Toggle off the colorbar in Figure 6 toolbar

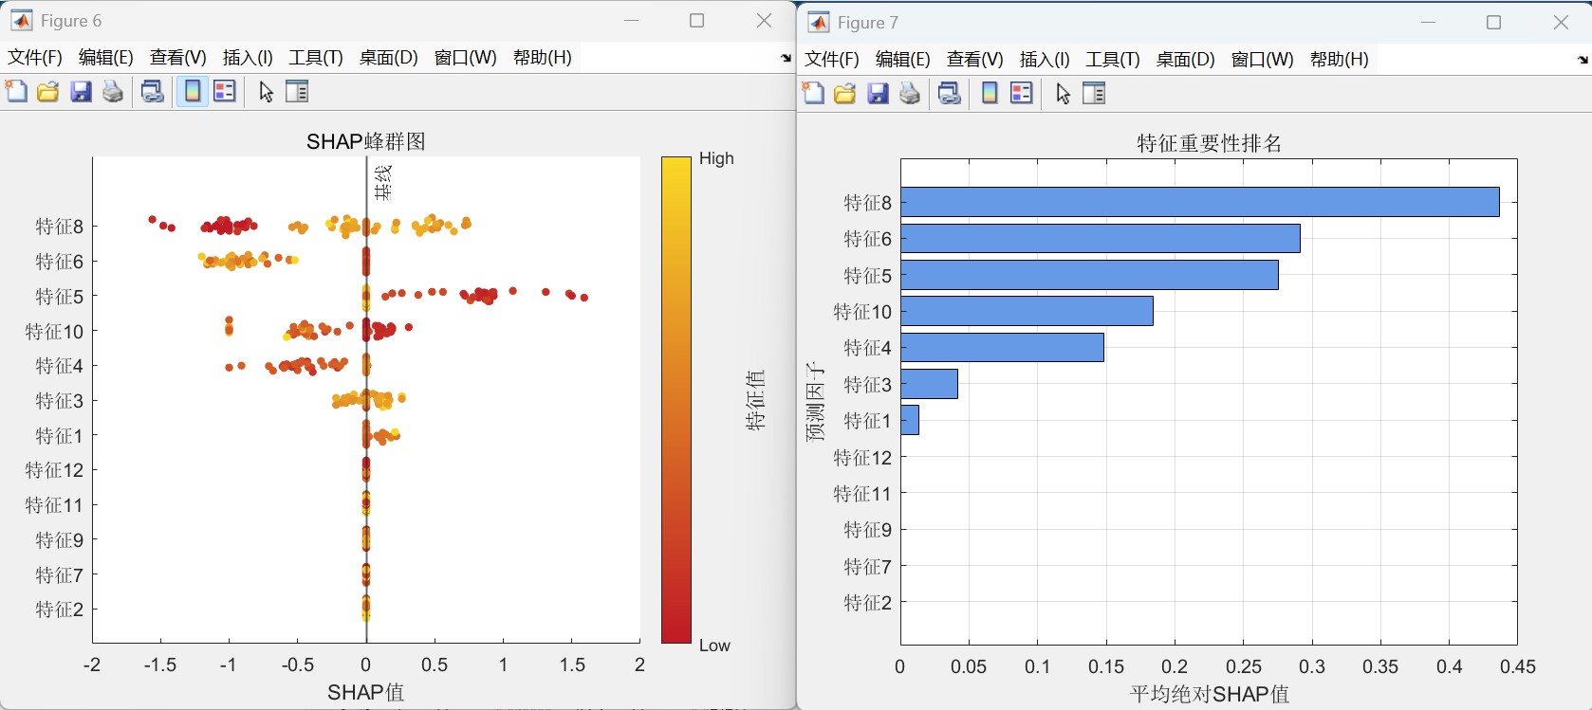coord(193,92)
